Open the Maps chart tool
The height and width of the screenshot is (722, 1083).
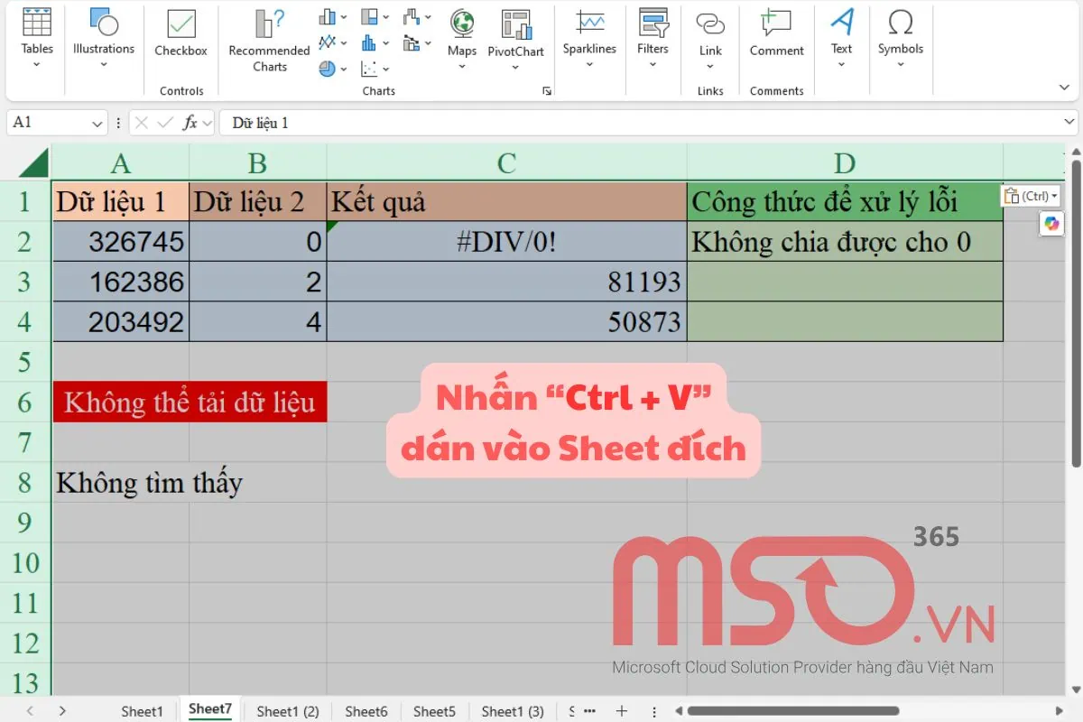point(461,36)
